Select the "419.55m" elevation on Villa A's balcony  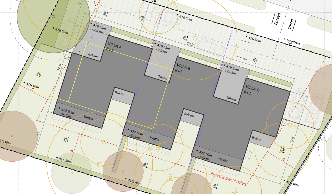(99, 27)
